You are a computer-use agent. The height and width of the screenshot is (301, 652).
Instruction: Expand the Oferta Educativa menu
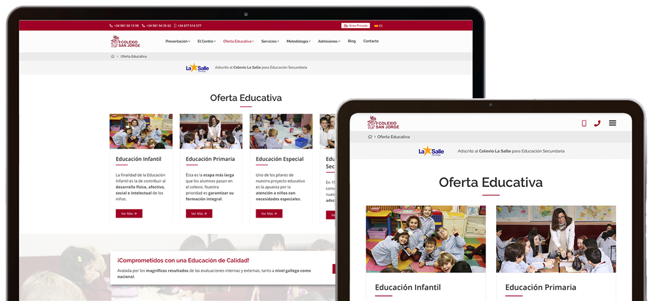(238, 42)
